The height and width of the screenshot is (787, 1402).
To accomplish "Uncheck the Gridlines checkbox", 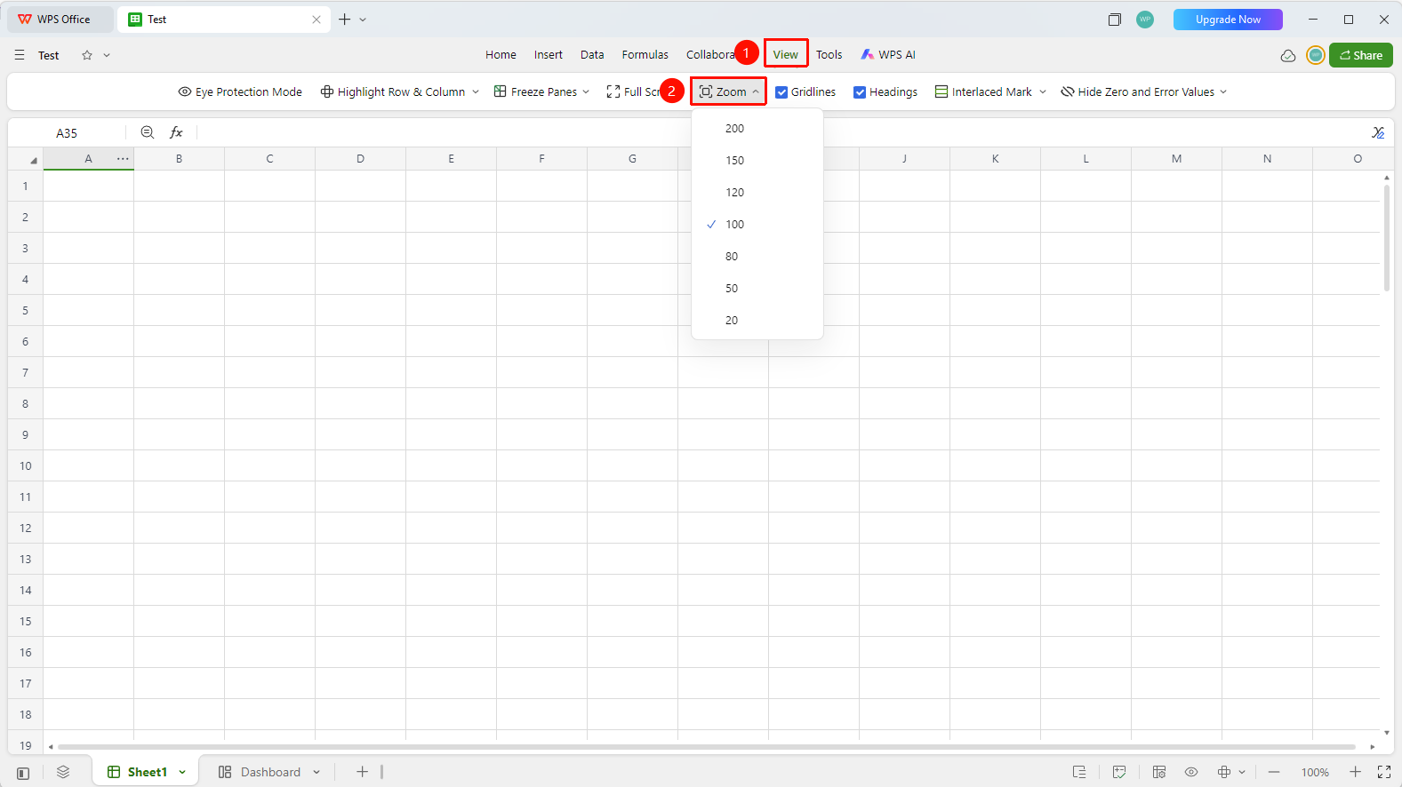I will click(781, 92).
